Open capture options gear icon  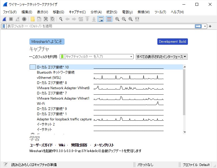(24, 19)
